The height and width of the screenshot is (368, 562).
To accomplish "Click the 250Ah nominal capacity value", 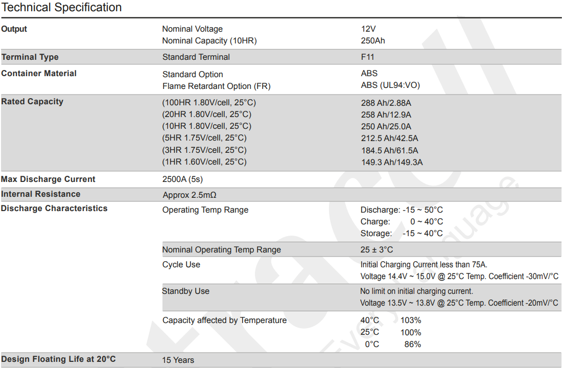I will 373,41.
